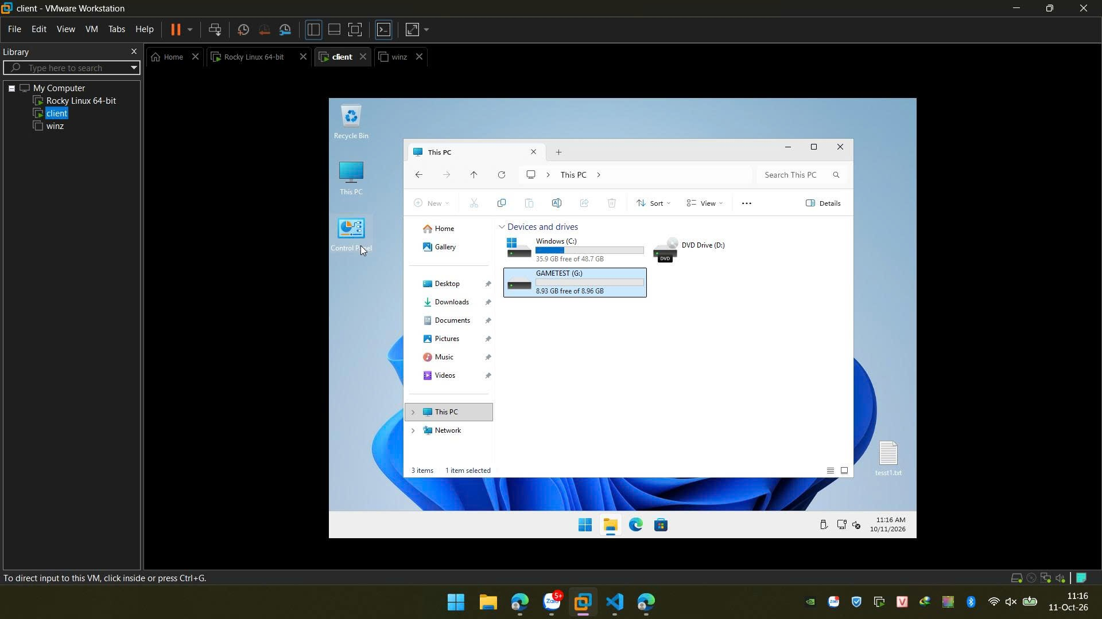Screen dimensions: 1102x619
Task: Open the Tabs menu
Action: point(117,29)
